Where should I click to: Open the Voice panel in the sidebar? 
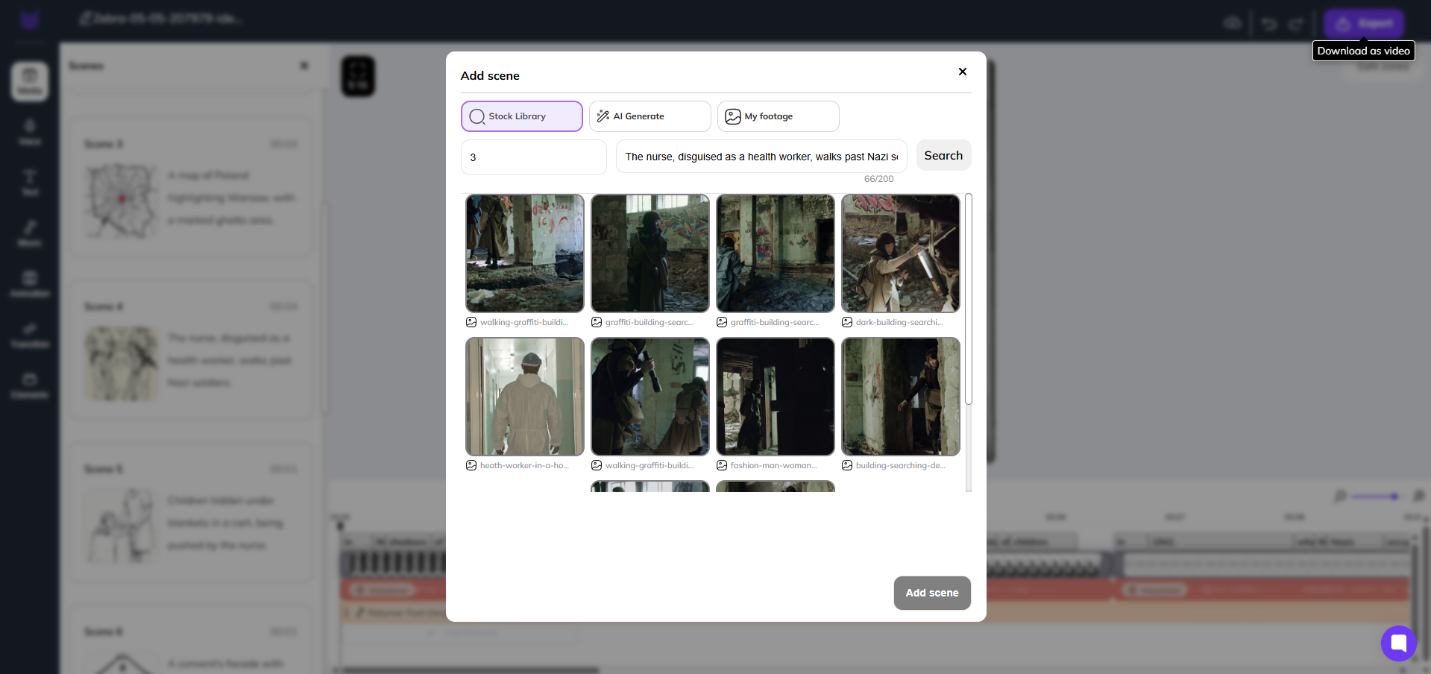click(x=30, y=132)
